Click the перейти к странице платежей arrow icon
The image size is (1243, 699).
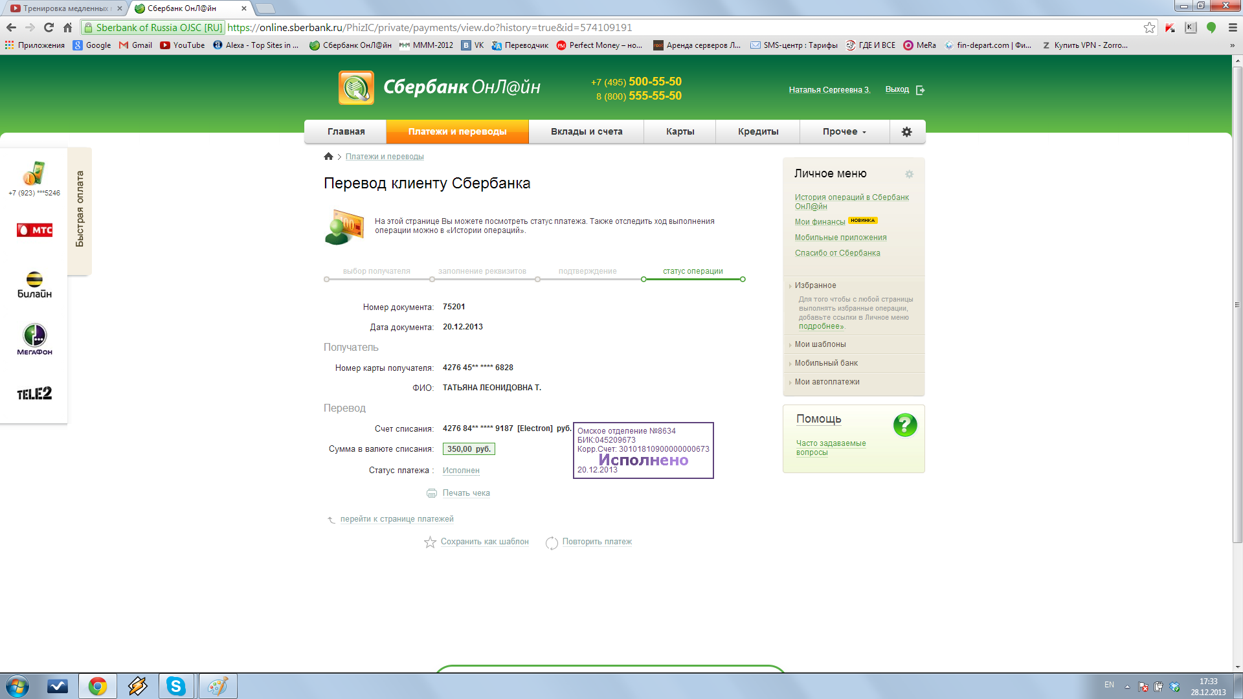[x=331, y=518]
